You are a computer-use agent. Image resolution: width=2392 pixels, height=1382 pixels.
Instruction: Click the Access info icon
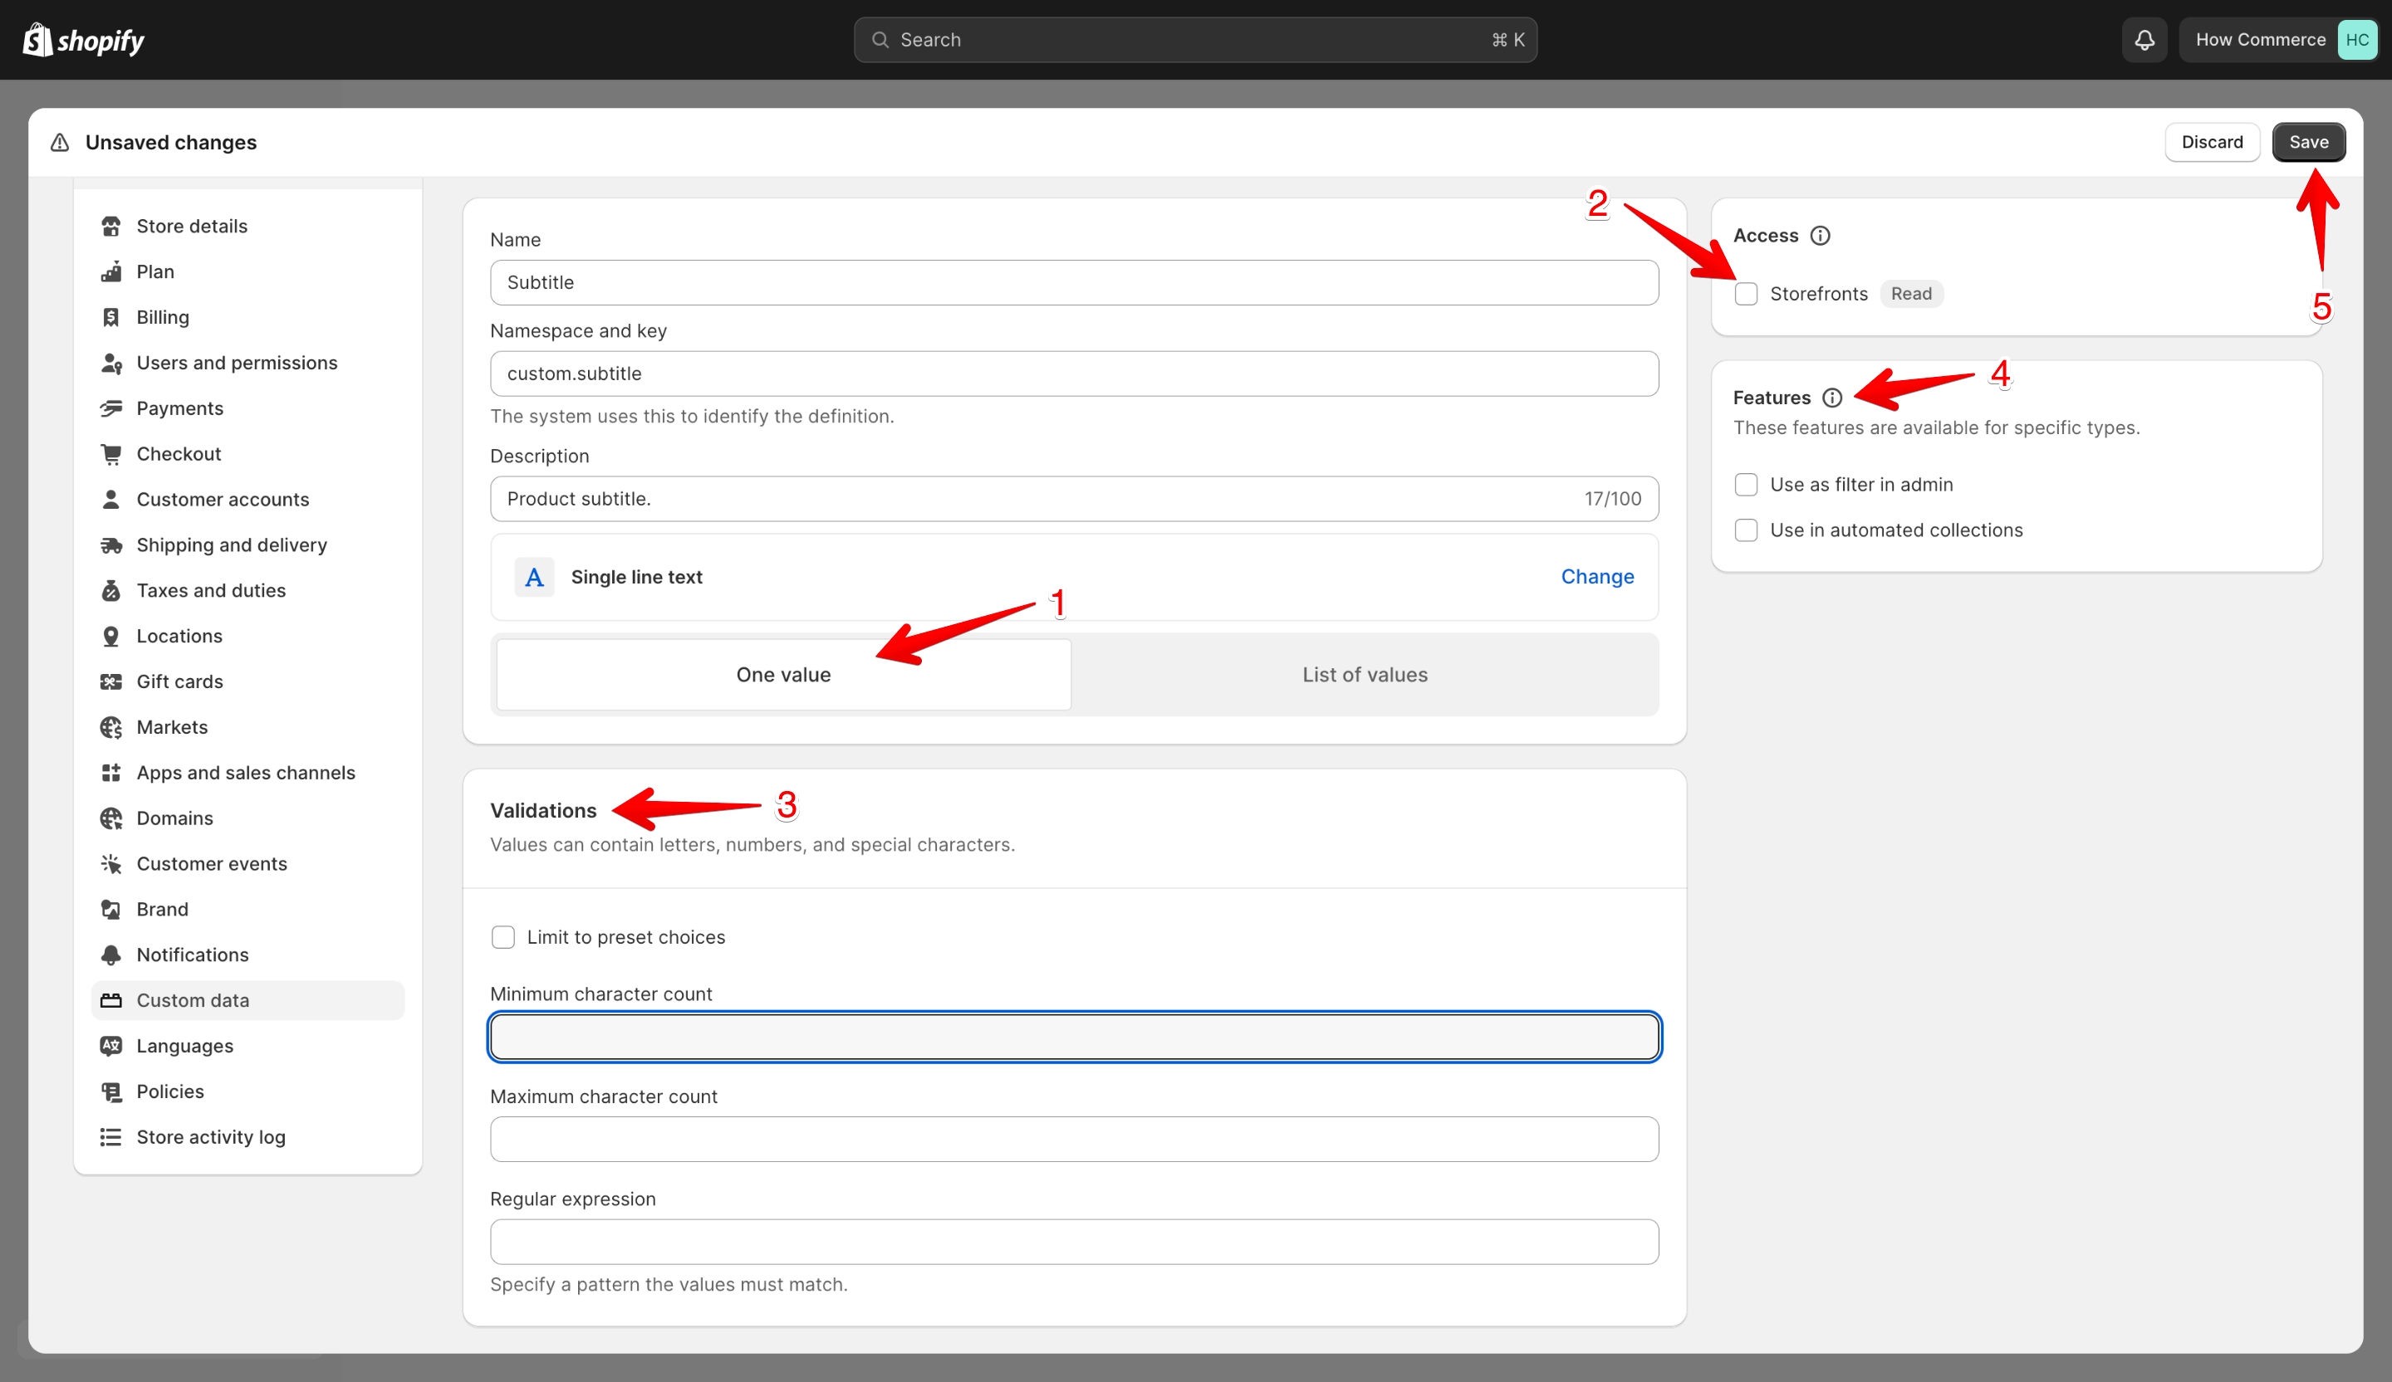[1820, 235]
